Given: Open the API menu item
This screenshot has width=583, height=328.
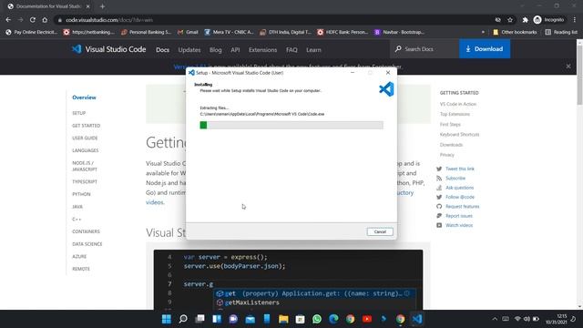Looking at the screenshot, I should coord(235,49).
